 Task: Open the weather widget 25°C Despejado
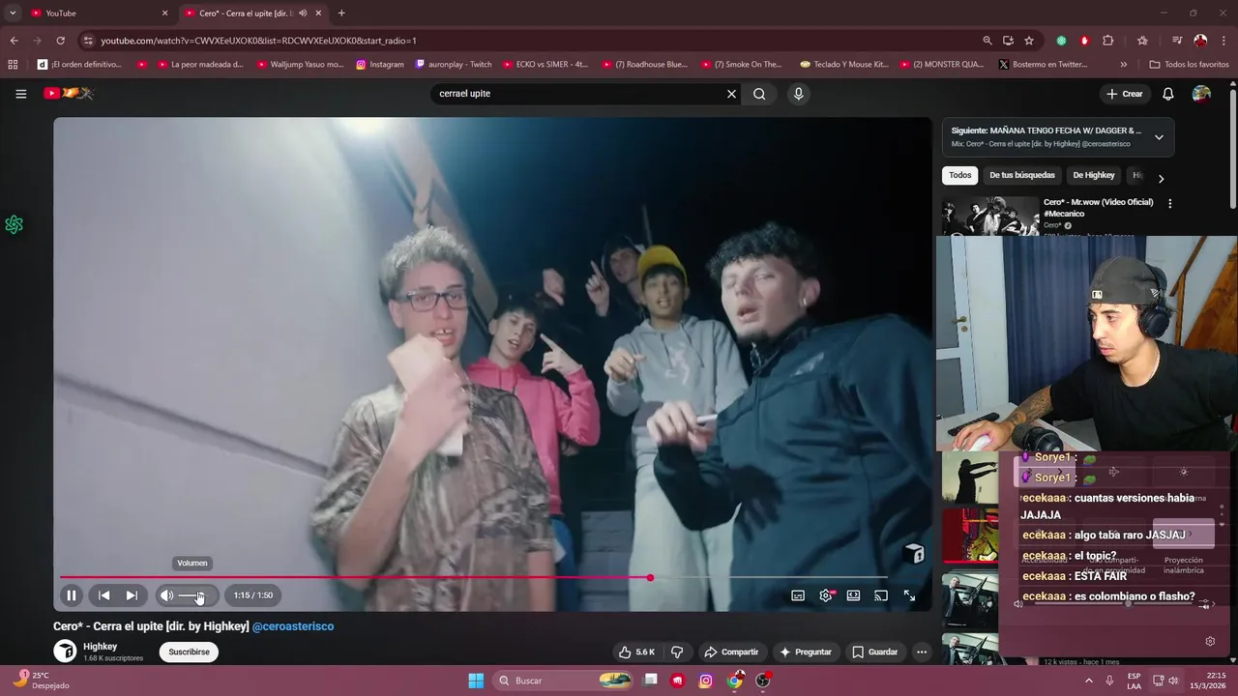click(x=39, y=681)
